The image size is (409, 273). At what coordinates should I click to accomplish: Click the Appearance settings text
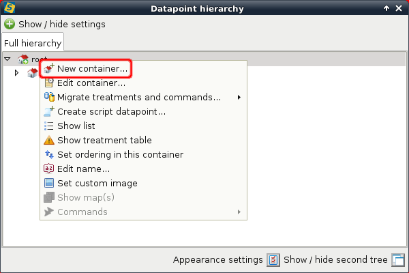[217, 260]
